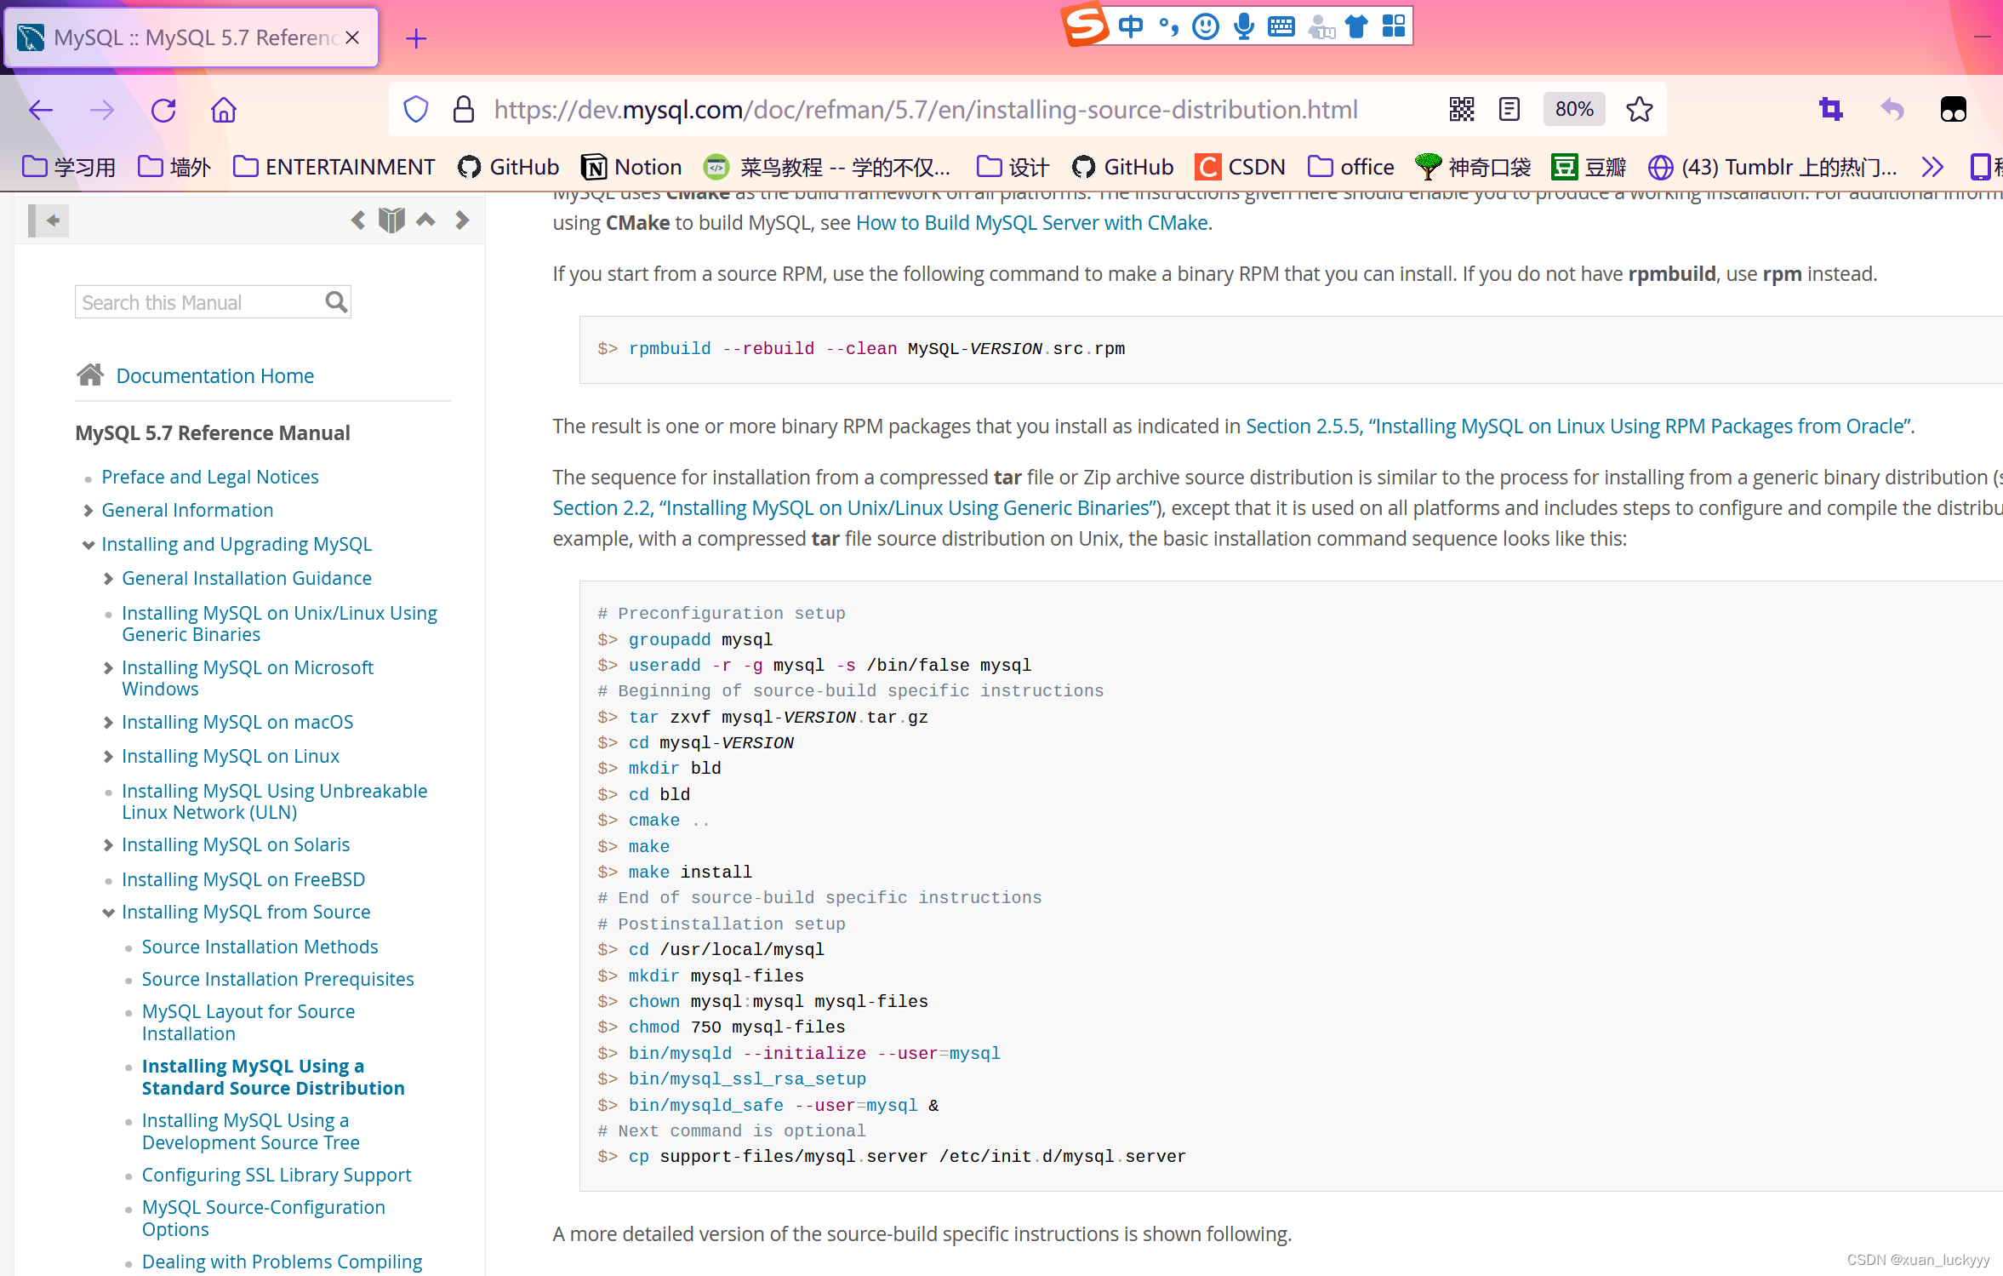Toggle reader view icon in address bar
The height and width of the screenshot is (1276, 2003).
1509,109
